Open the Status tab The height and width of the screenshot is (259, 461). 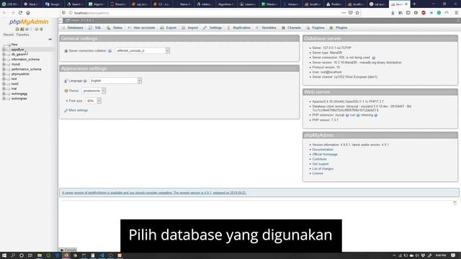[115, 27]
